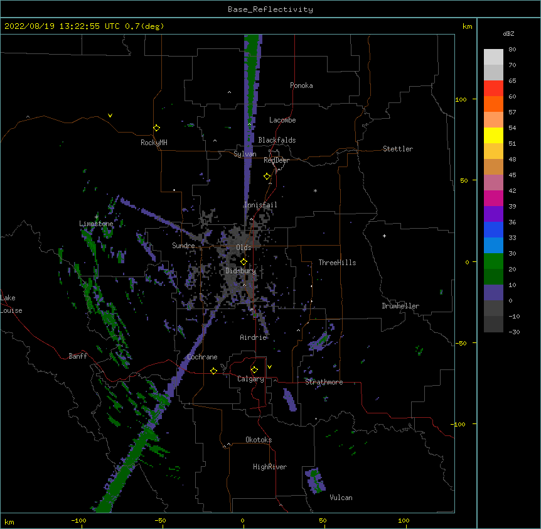Click the Limestone map label

pyautogui.click(x=96, y=224)
